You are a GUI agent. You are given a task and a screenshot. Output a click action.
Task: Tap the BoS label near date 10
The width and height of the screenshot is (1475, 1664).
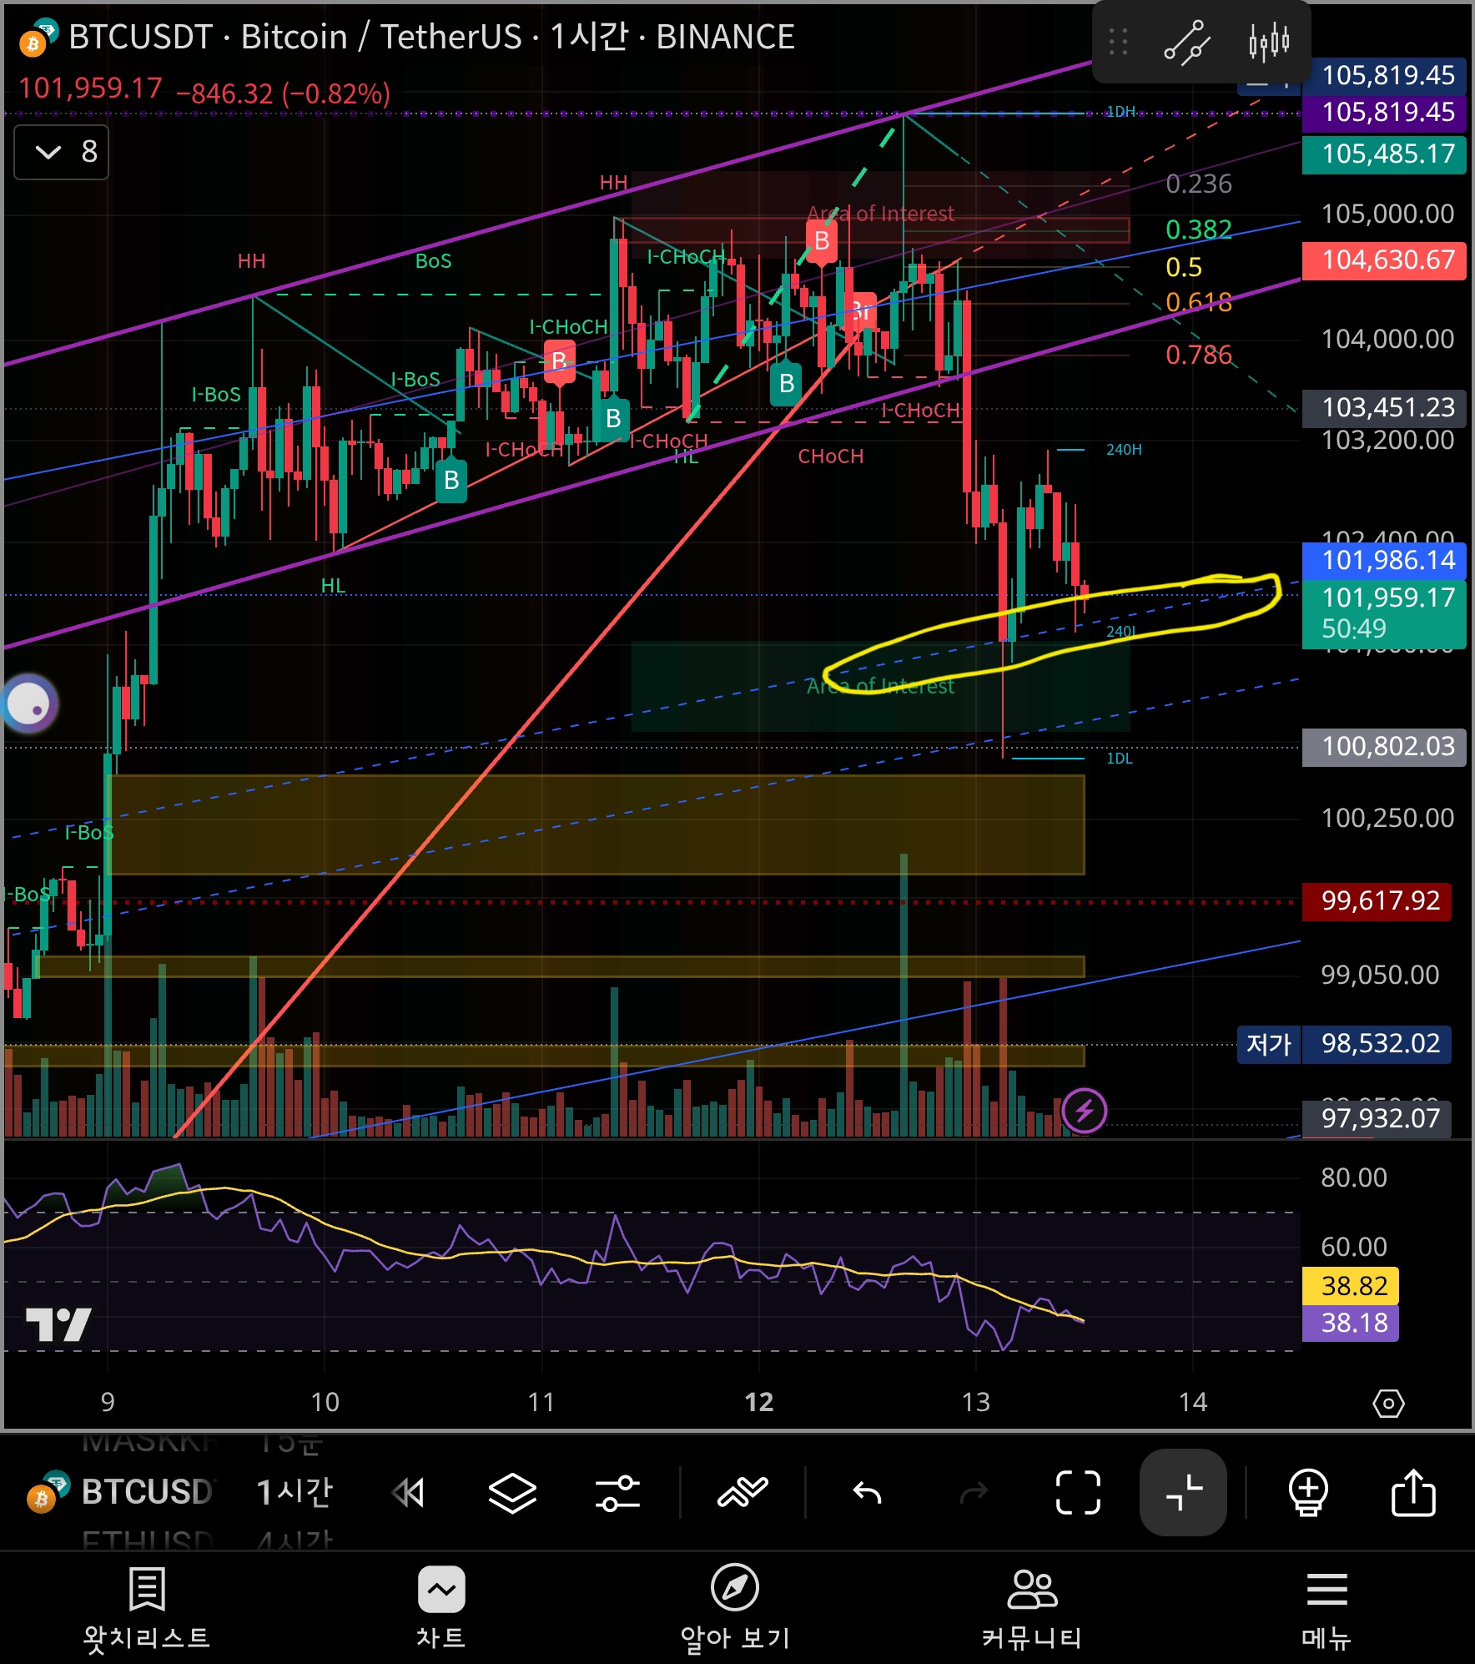(x=433, y=261)
